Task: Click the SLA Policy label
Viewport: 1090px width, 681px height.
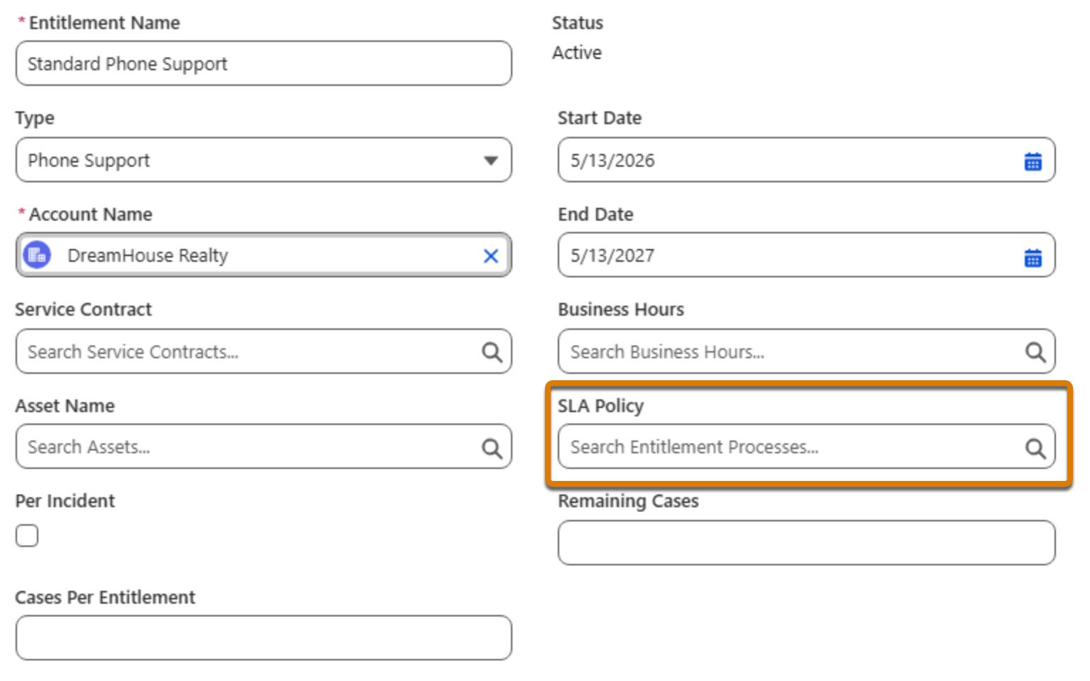Action: (x=600, y=406)
